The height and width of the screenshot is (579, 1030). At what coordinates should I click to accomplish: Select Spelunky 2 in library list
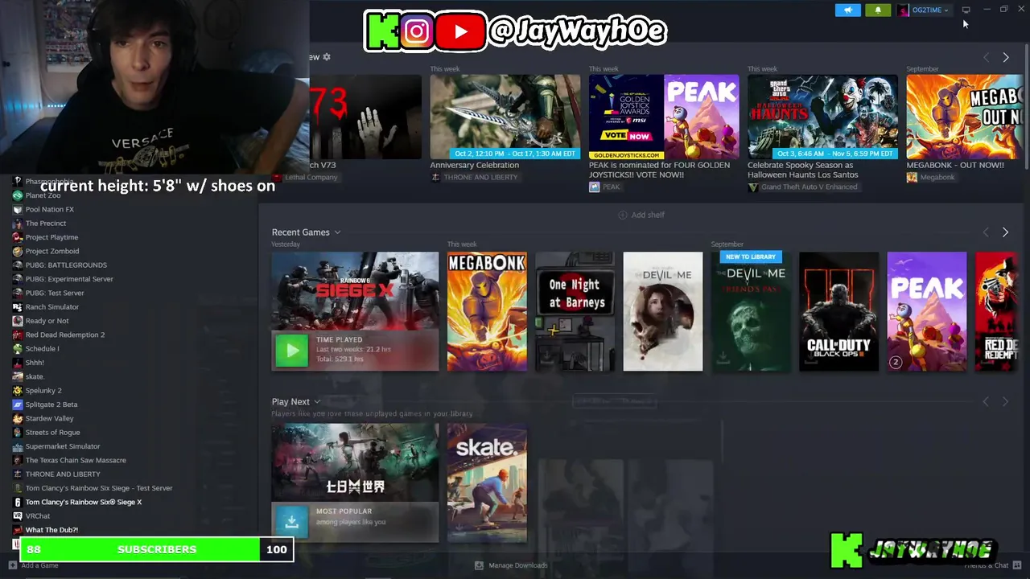(43, 390)
